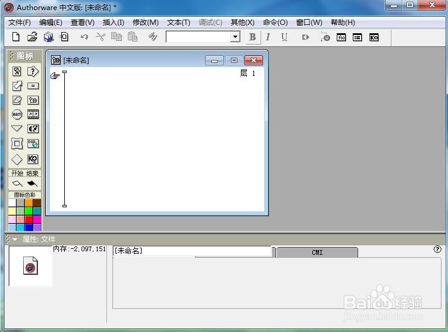Screen dimensions: 448x332
Task: Click the Knowledge Objects toolbar icon
Action: pyautogui.click(x=374, y=37)
